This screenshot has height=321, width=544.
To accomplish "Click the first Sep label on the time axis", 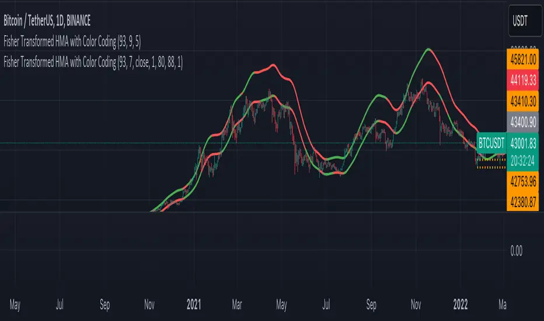I will tap(105, 305).
